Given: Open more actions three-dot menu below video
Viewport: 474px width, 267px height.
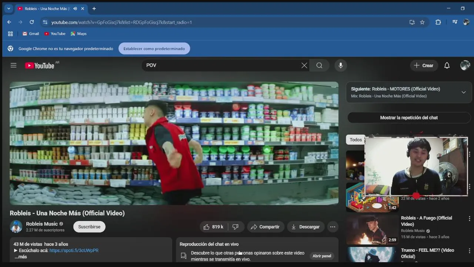Looking at the screenshot, I should click(x=333, y=227).
